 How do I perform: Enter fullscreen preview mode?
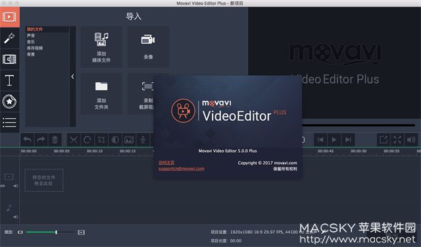coord(397,140)
